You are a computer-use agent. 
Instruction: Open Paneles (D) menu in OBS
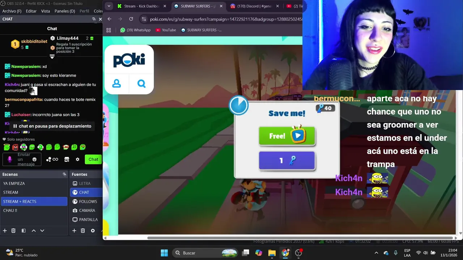(65, 11)
